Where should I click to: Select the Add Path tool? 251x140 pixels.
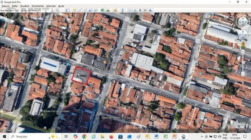(85, 10)
